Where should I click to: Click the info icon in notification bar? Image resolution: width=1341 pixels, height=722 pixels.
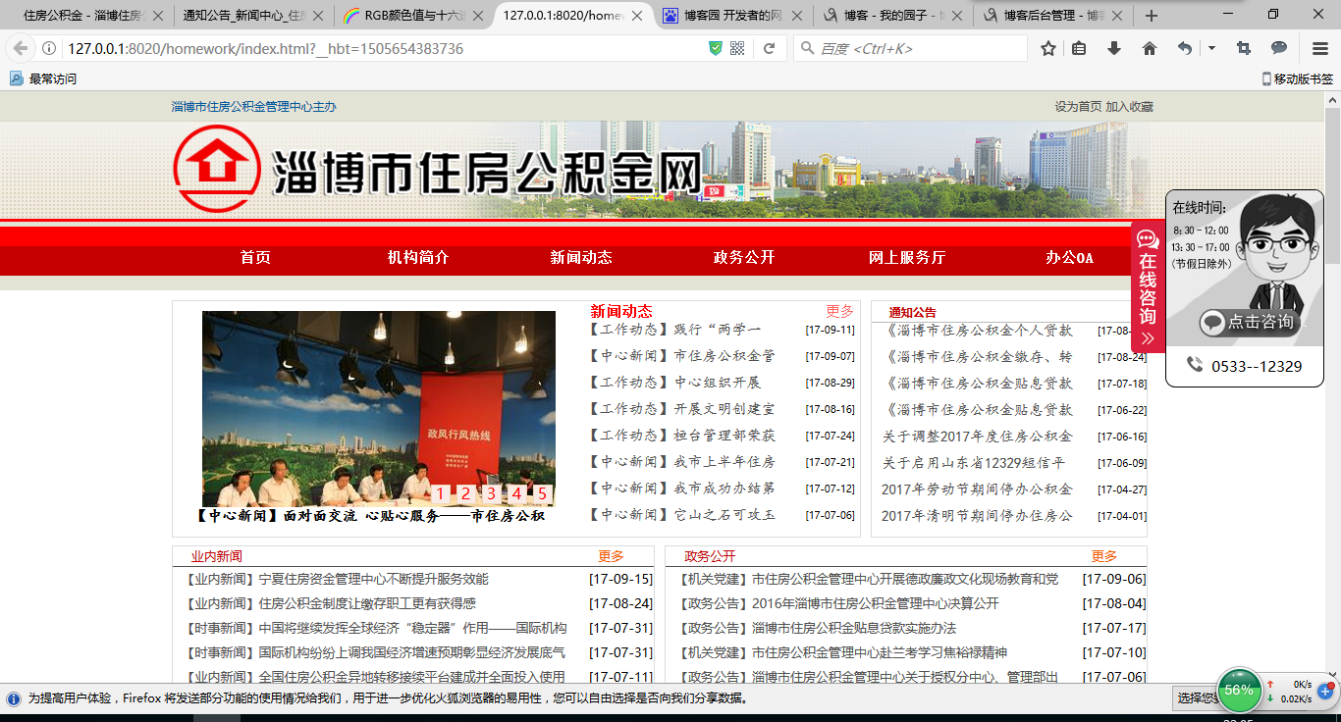click(x=14, y=698)
